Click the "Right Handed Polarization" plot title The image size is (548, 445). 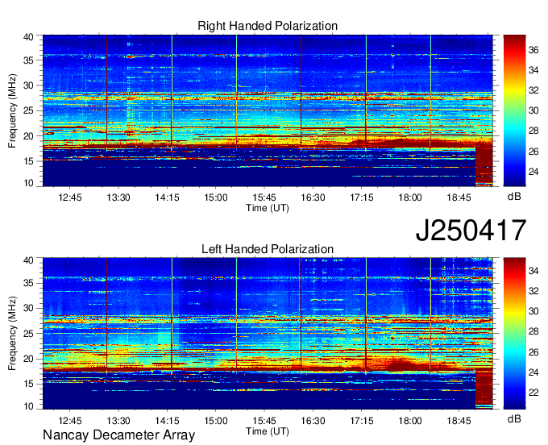[x=268, y=26]
